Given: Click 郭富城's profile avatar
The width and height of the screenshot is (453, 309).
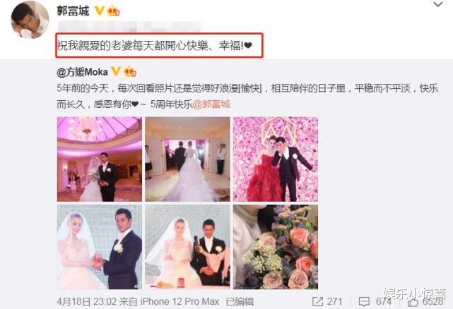Looking at the screenshot, I should pos(30,20).
